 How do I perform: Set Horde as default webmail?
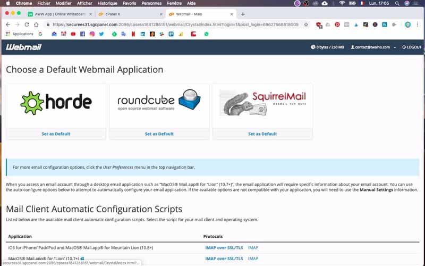click(x=56, y=134)
